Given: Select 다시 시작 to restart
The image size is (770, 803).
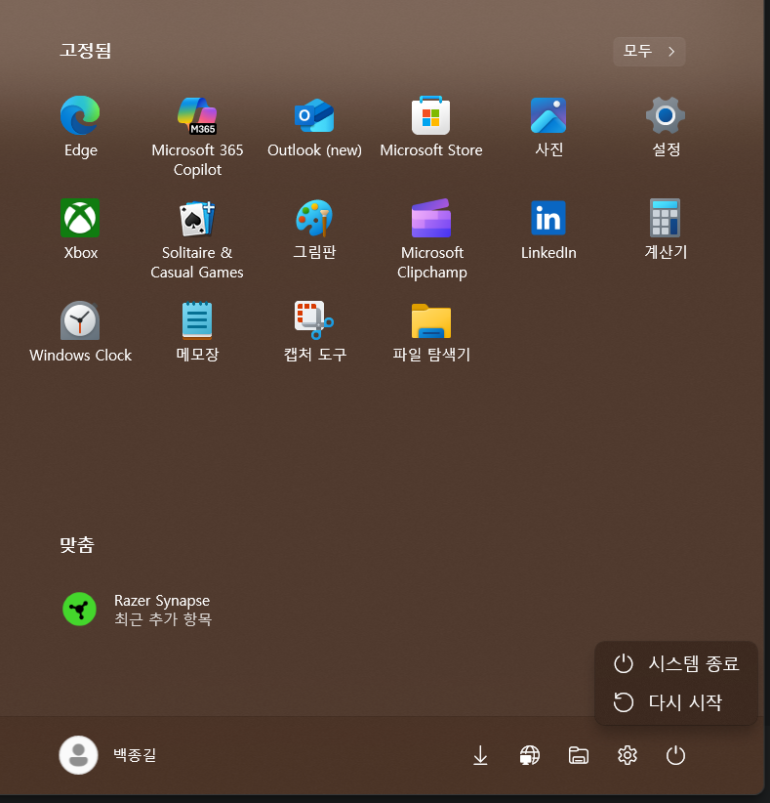Looking at the screenshot, I should (x=676, y=702).
